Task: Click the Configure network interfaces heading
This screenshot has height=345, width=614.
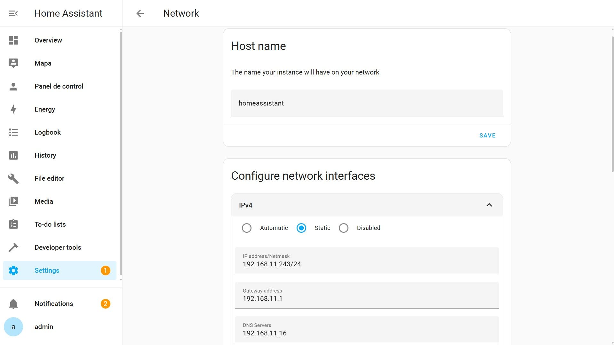Action: (303, 176)
